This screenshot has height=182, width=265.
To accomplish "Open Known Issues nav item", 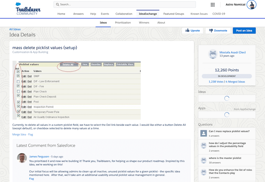I will click(199, 14).
